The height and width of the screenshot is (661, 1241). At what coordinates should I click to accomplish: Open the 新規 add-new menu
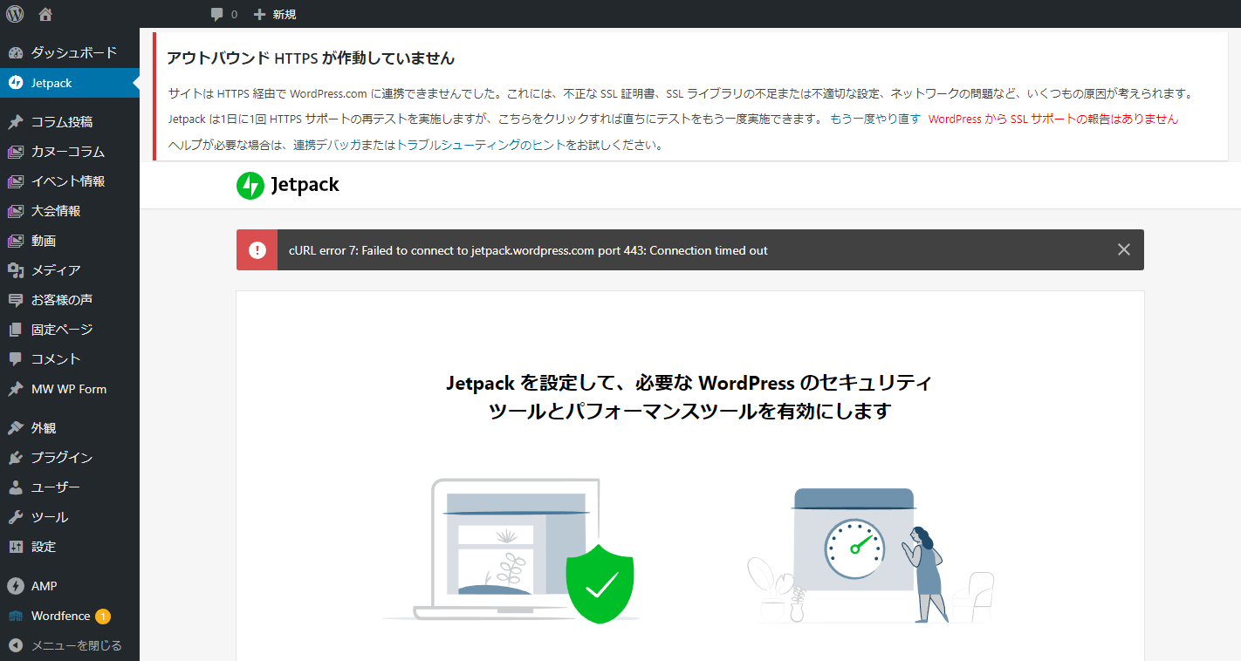point(275,14)
